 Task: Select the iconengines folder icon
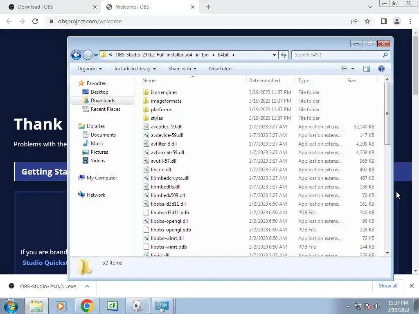pyautogui.click(x=146, y=92)
